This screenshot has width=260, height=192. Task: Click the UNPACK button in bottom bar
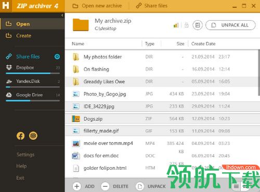[x=151, y=186]
